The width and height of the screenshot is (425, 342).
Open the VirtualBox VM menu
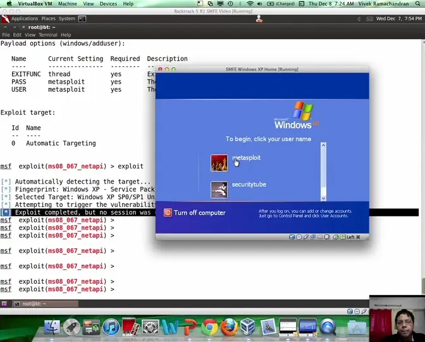tap(35, 4)
